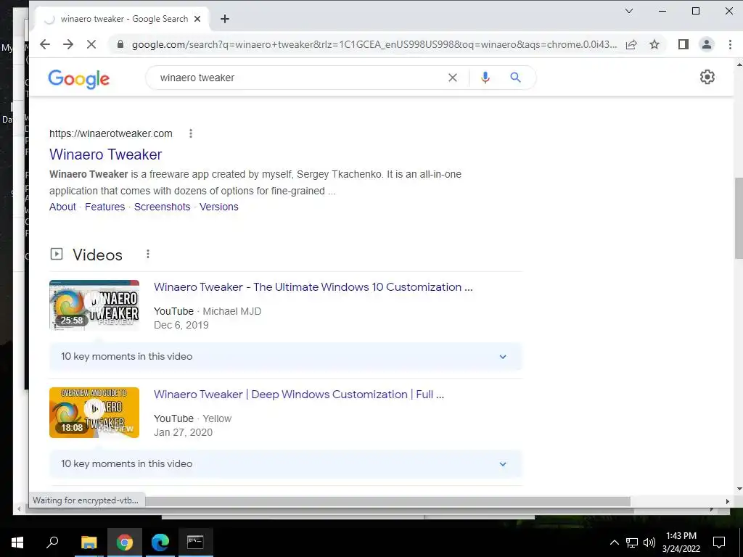The width and height of the screenshot is (743, 557).
Task: Open the Chrome profile avatar
Action: [x=707, y=44]
